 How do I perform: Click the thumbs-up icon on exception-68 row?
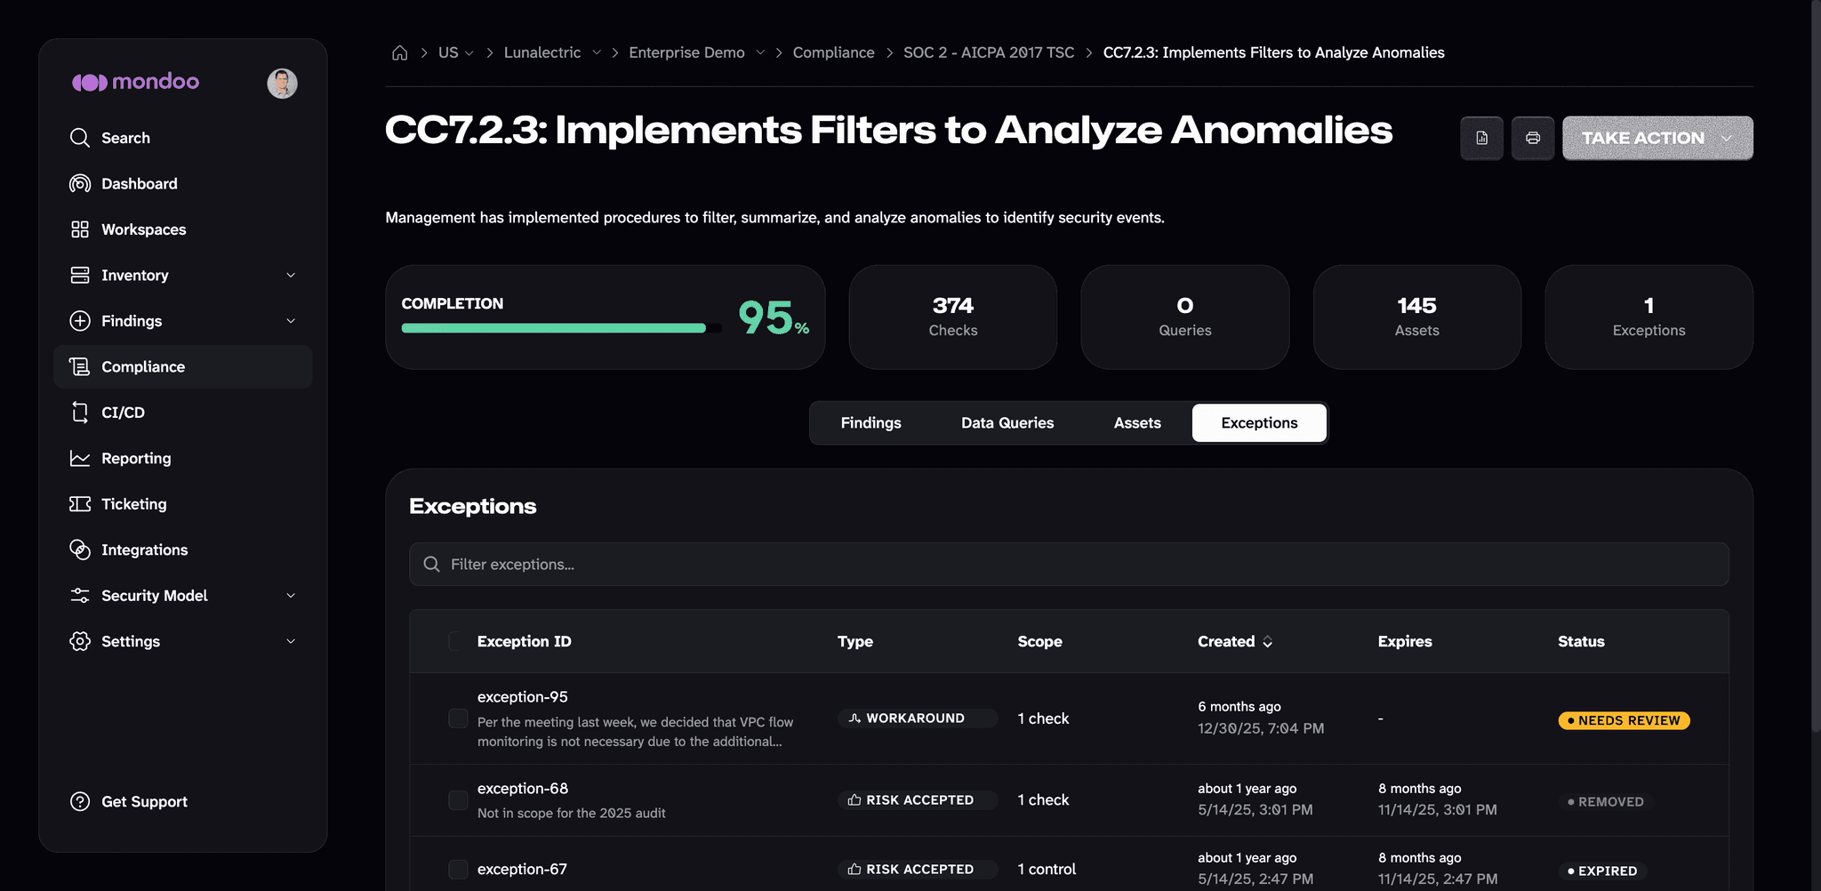(x=854, y=799)
